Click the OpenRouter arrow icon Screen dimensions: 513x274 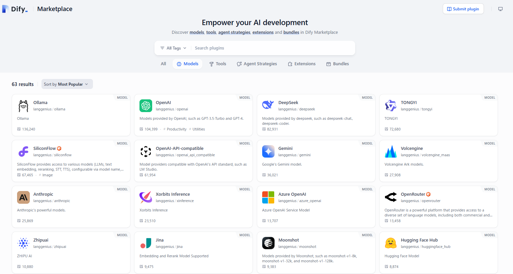point(391,197)
